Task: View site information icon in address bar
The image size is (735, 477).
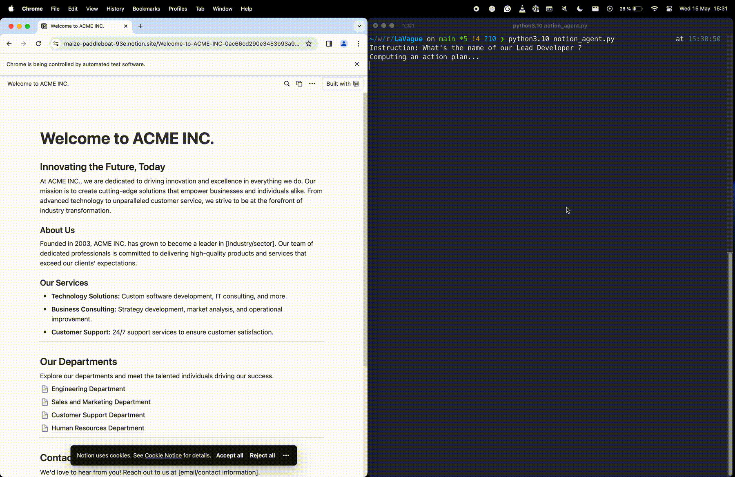Action: [x=56, y=44]
